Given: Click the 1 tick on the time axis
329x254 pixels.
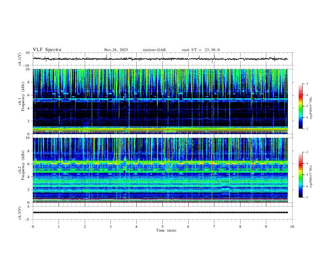Looking at the screenshot, I should pyautogui.click(x=59, y=227).
